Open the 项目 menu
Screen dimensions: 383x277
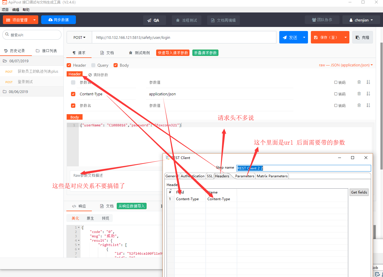point(5,10)
